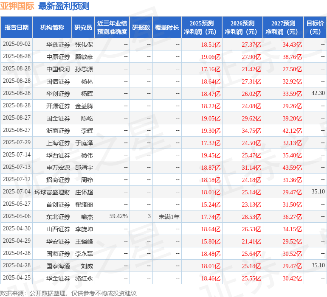
Task: Select the 2025-04-25 华金证券 report date
Action: (17, 277)
